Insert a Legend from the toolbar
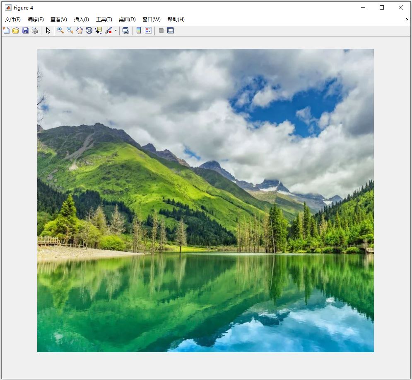The image size is (412, 380). pos(148,31)
